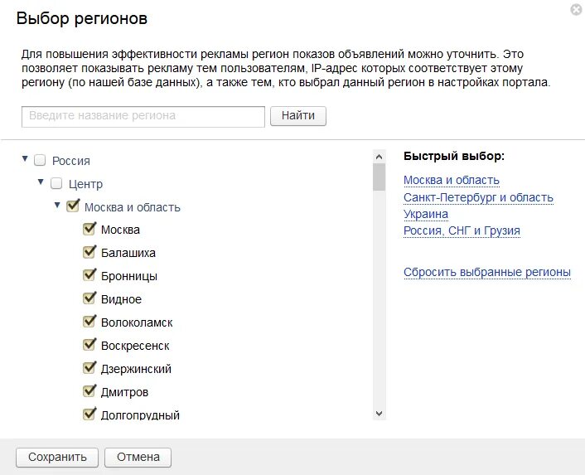This screenshot has width=585, height=475.
Task: Check the Россия checkbox
Action: pos(40,161)
